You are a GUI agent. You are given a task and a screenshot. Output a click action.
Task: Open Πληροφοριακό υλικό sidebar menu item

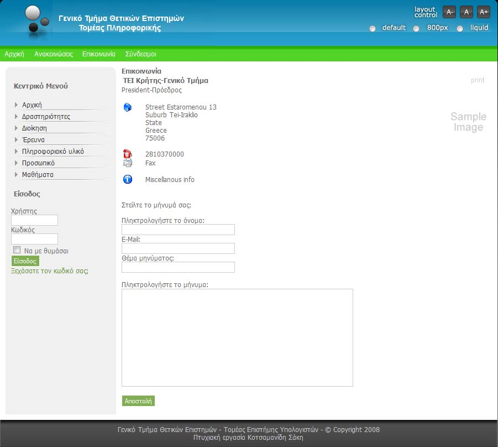coord(53,152)
